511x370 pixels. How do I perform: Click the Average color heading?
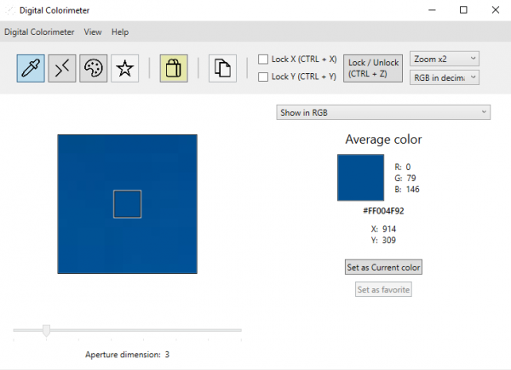(x=383, y=139)
